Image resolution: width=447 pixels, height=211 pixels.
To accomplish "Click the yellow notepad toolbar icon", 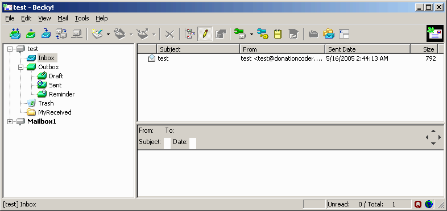I will point(278,34).
